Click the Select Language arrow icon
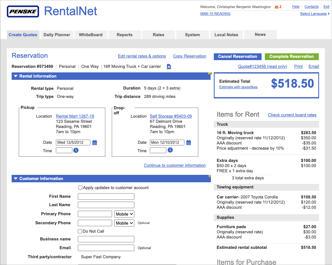Image resolution: width=332 pixels, height=265 pixels. click(x=329, y=14)
